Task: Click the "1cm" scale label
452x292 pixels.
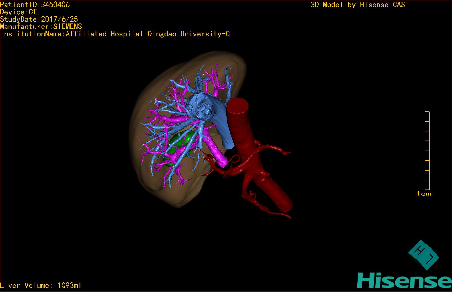Action: tap(424, 194)
